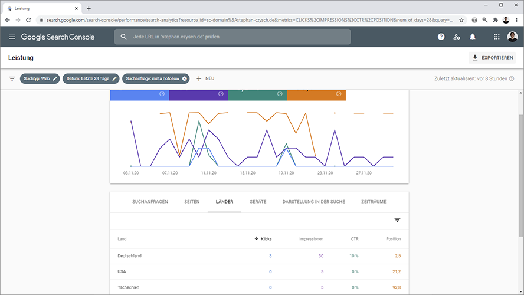Open Chrome menu three dots
Viewport: 524px width, 295px height.
(x=517, y=20)
